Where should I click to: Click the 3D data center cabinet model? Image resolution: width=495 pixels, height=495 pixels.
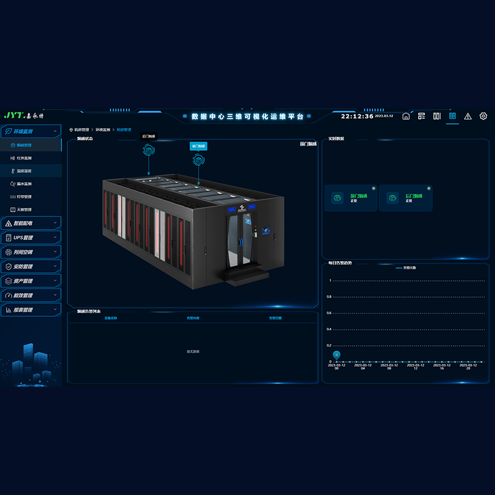click(193, 231)
